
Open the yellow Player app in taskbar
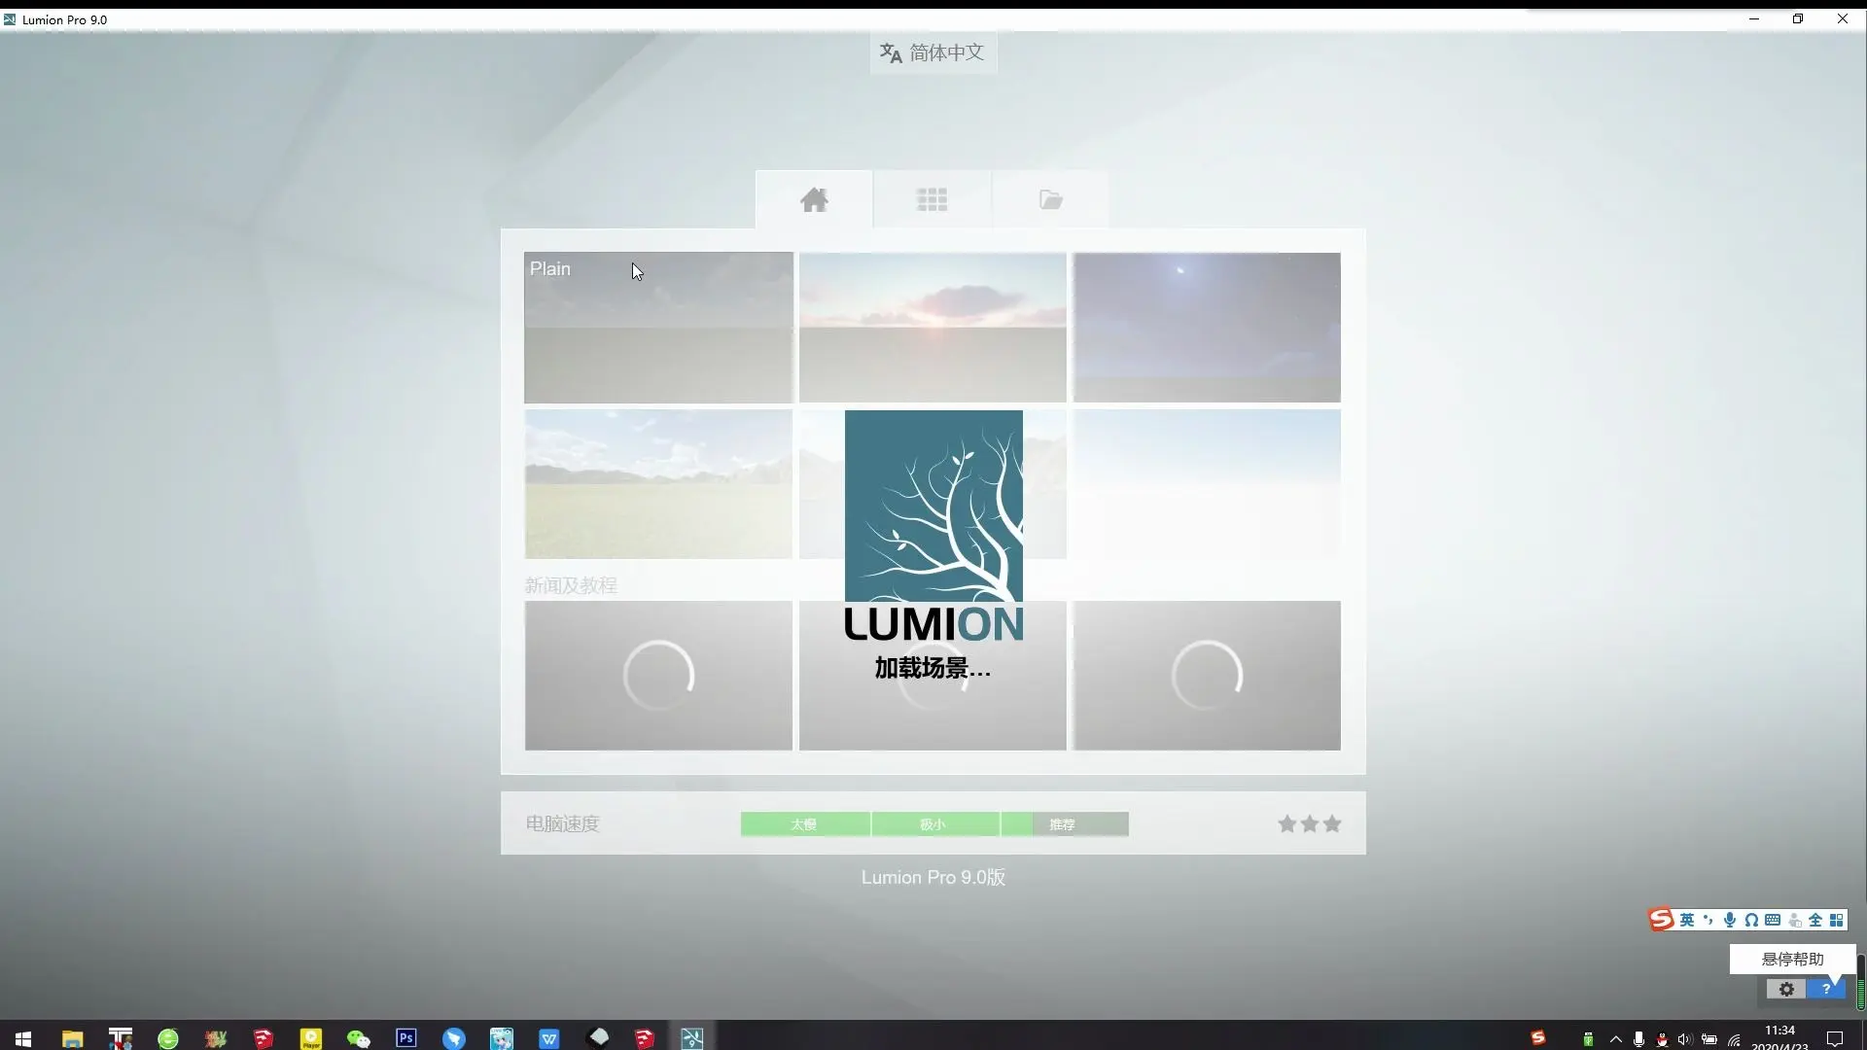click(x=311, y=1038)
